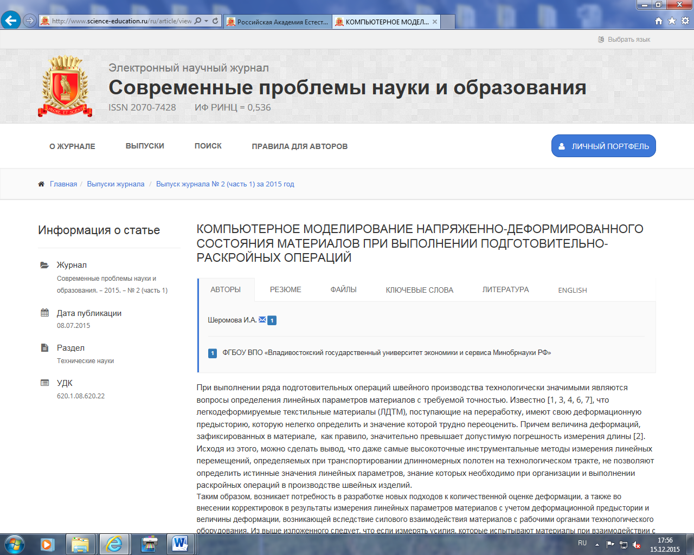
Task: Click the email envelope icon beside Шеромова И.А.
Action: (x=262, y=320)
